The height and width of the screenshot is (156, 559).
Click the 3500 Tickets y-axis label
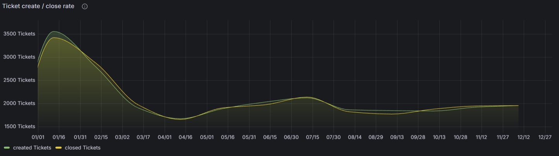[x=19, y=34]
